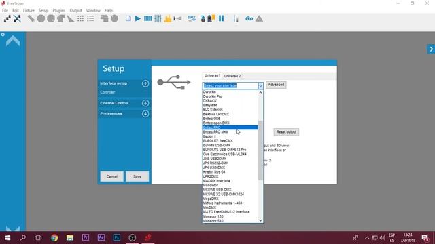The height and width of the screenshot is (244, 435).
Task: Open the Plugins menu
Action: 59,10
